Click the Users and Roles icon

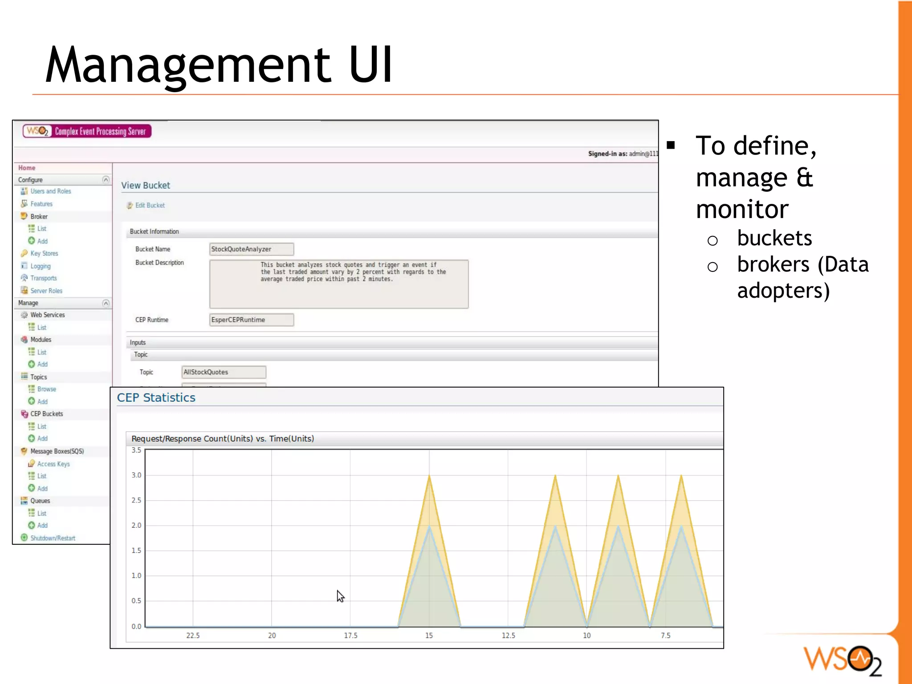pos(24,191)
